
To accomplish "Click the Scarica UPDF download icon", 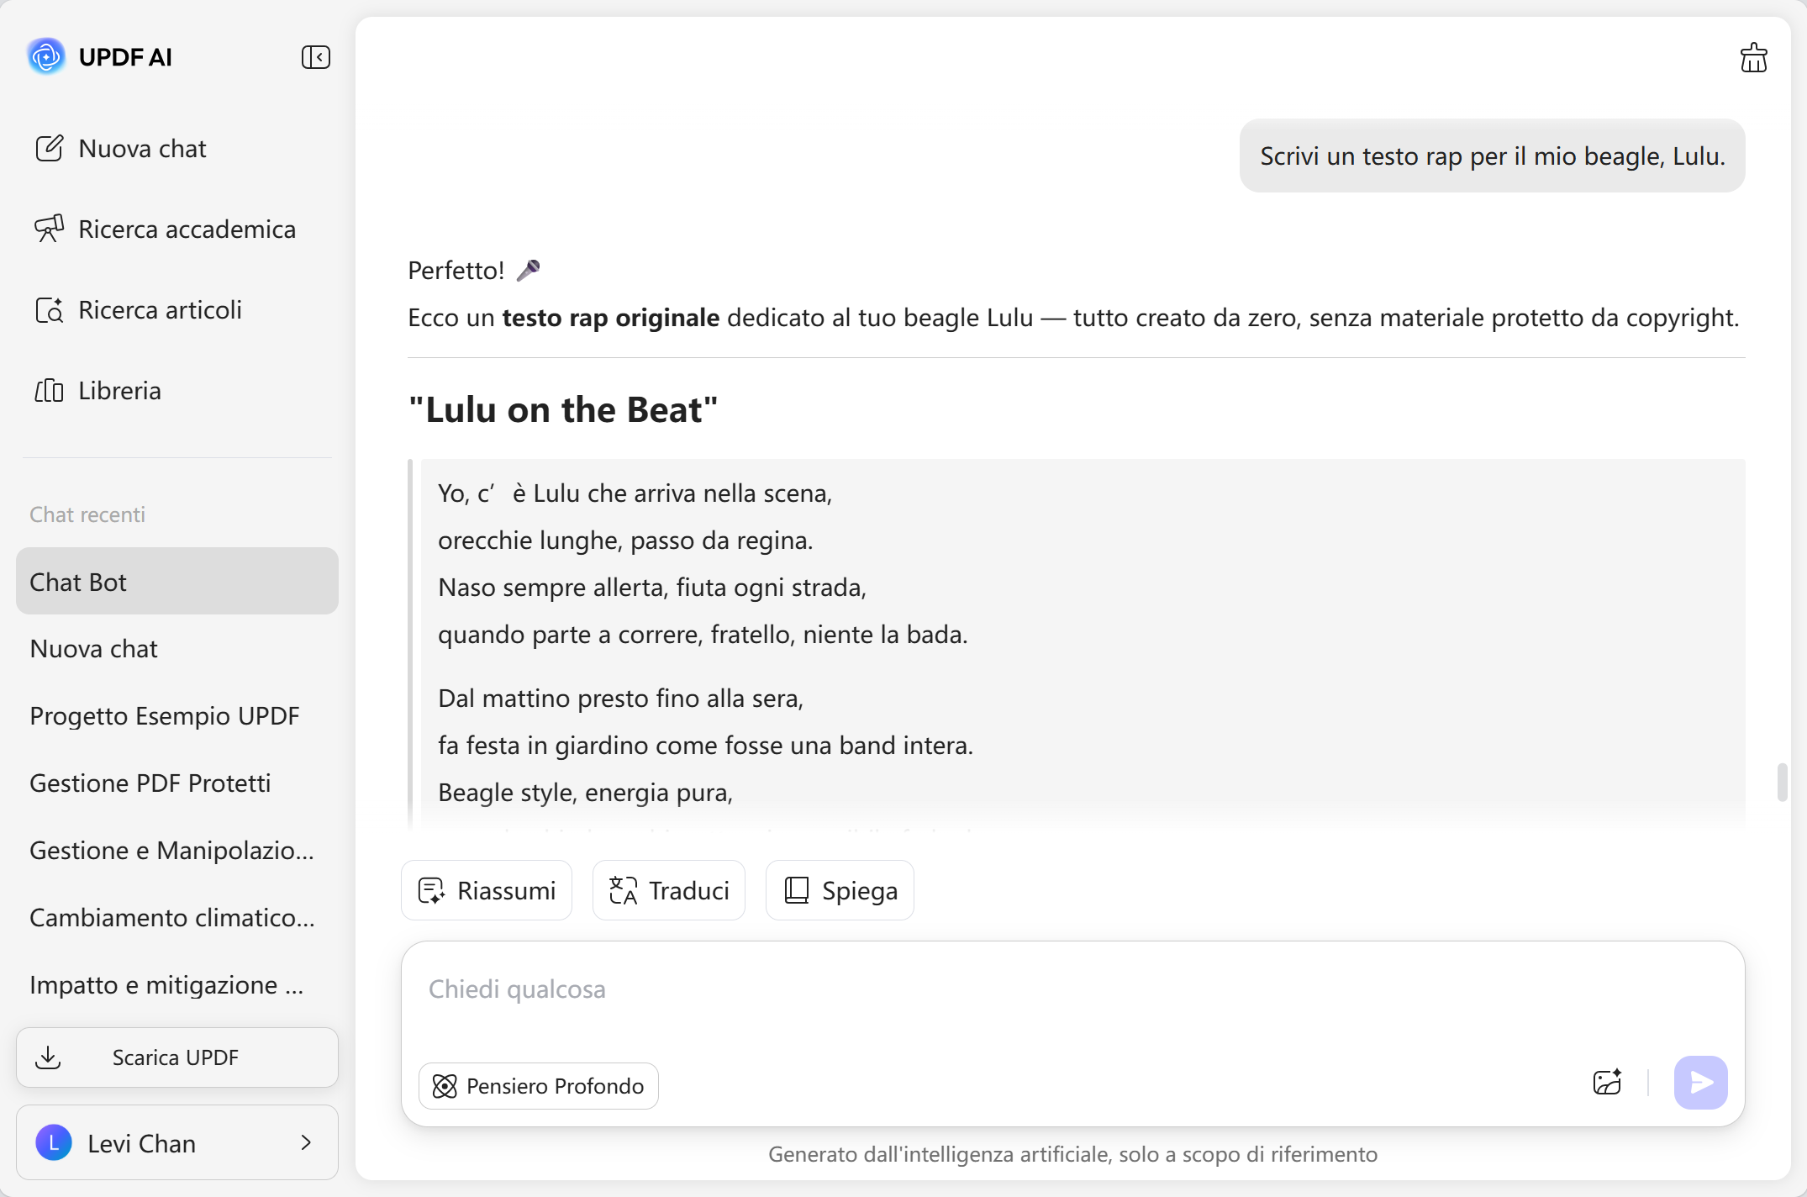I will [49, 1057].
